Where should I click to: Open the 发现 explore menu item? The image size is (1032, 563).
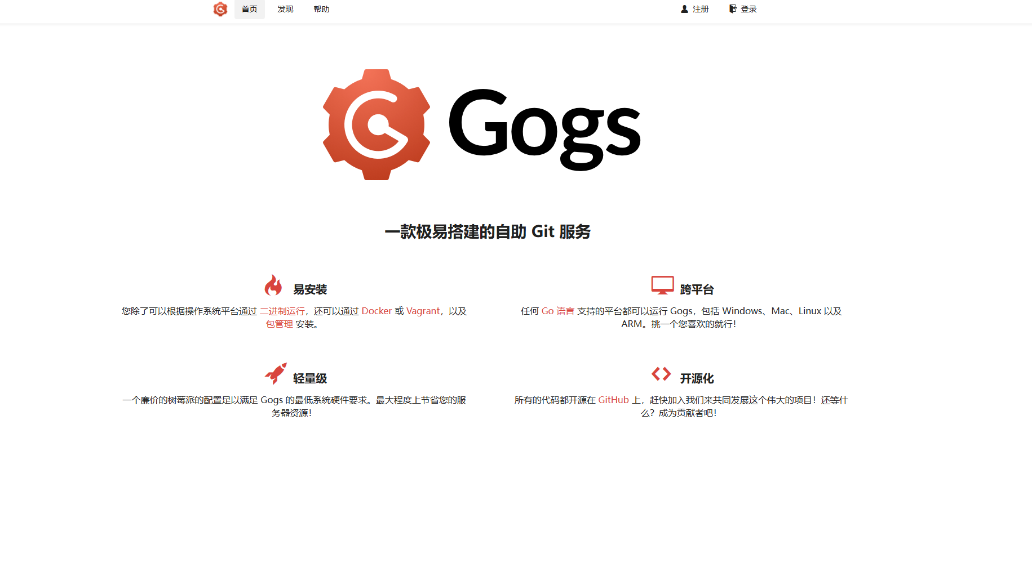[285, 9]
